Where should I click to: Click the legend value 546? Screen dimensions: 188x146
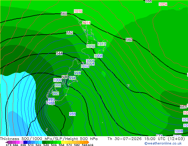point(54,145)
